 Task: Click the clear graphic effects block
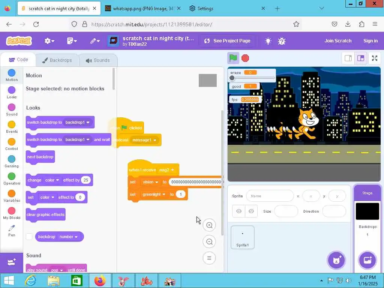[x=45, y=214]
